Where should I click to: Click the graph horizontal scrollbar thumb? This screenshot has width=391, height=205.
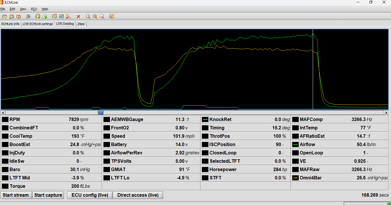(x=100, y=112)
